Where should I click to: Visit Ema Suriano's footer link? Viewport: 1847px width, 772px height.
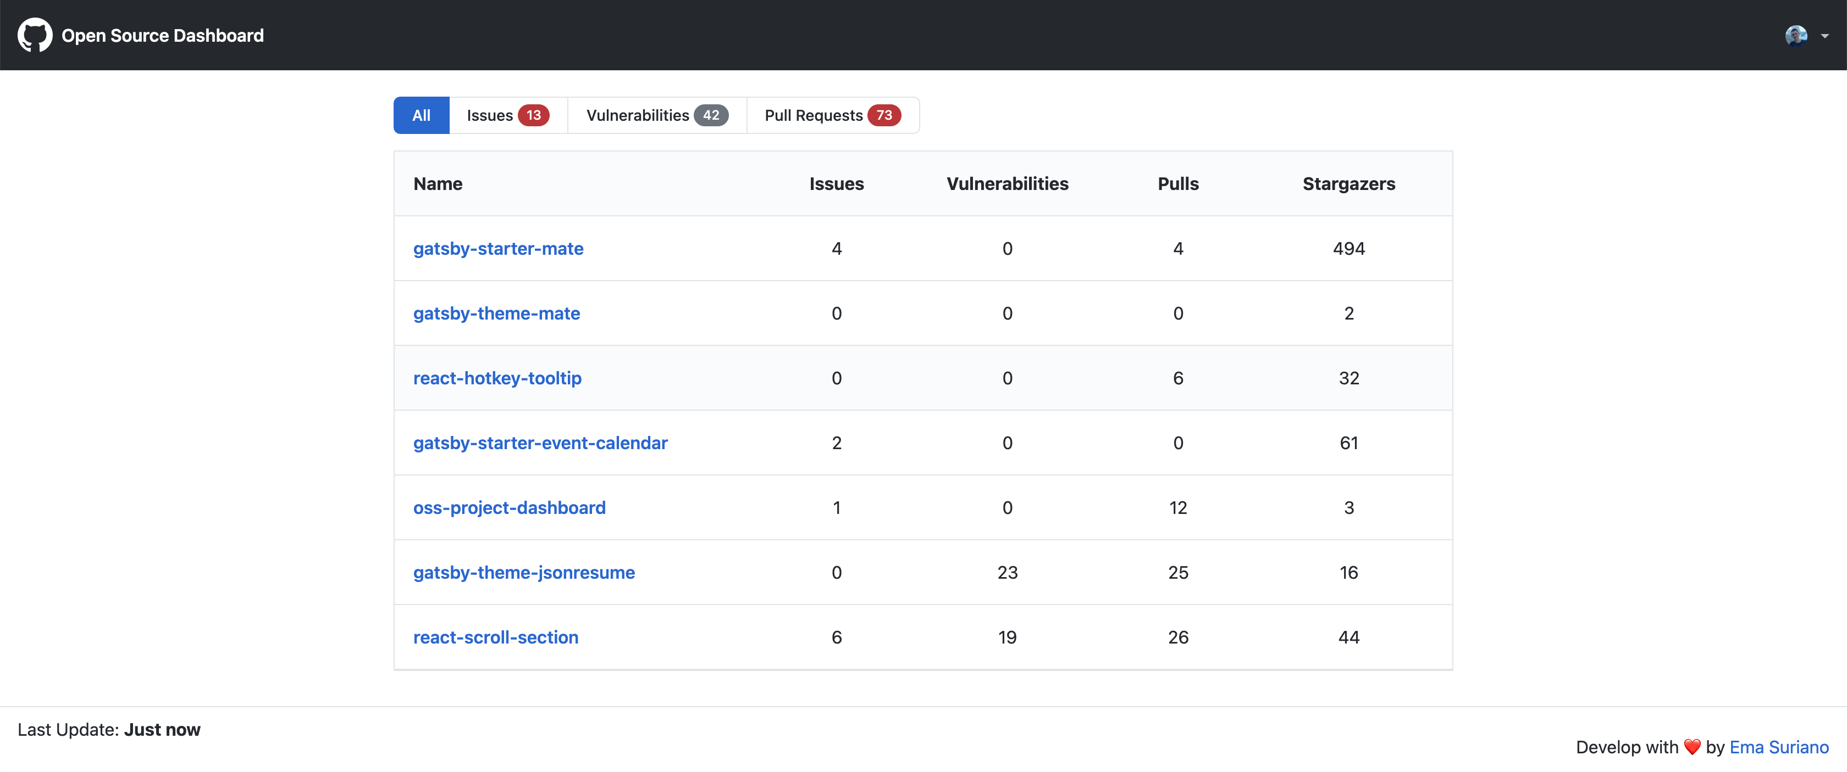[x=1779, y=747]
